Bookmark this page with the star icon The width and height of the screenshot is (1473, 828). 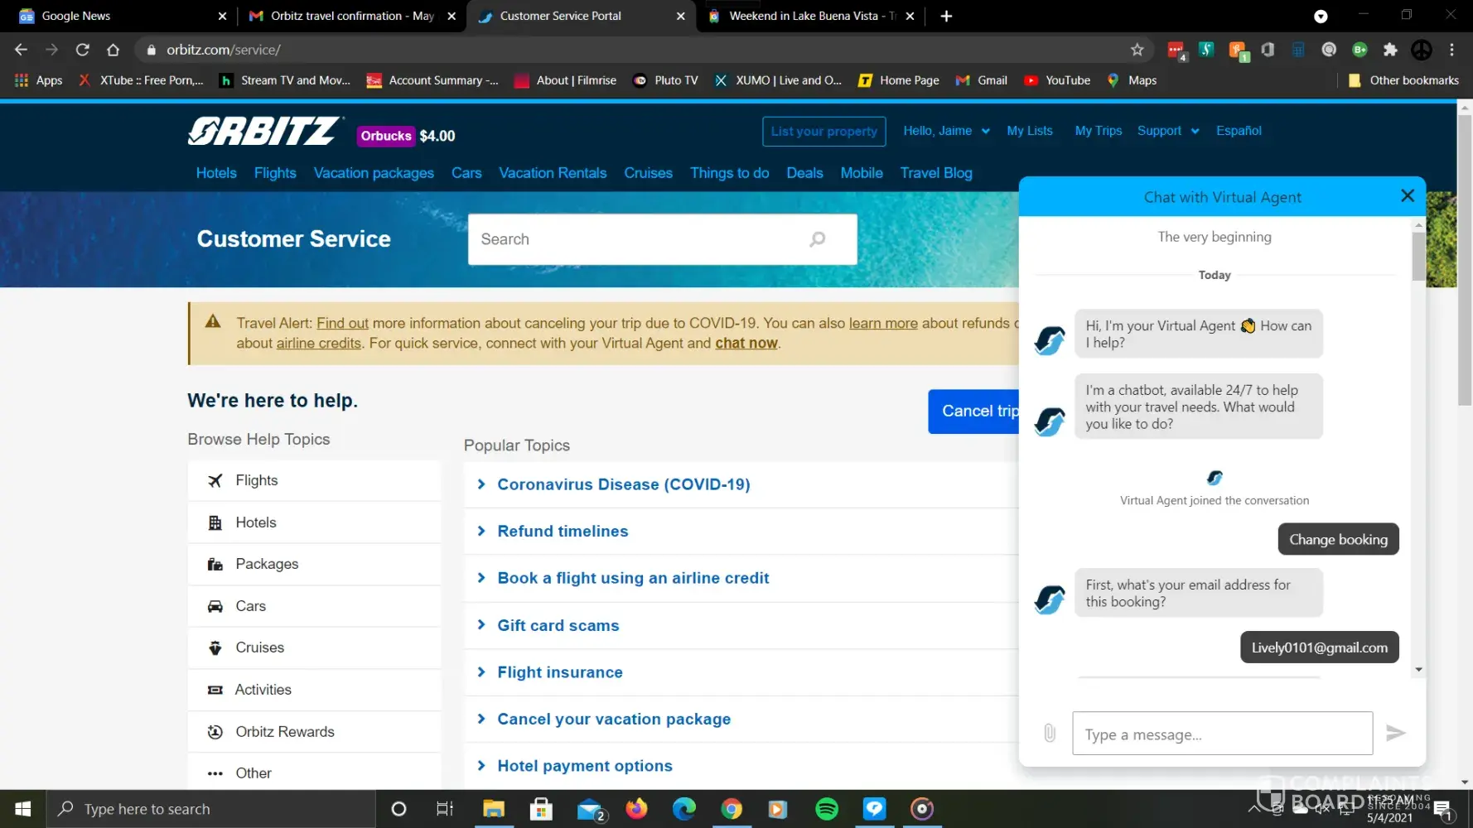point(1137,50)
